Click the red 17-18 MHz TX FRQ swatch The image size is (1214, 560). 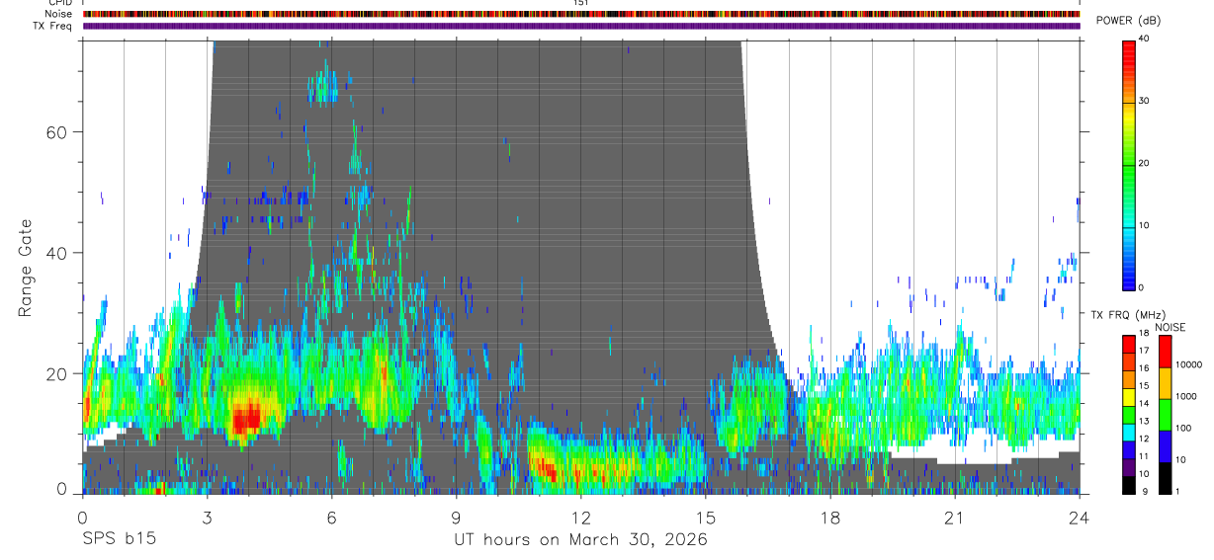(1128, 343)
